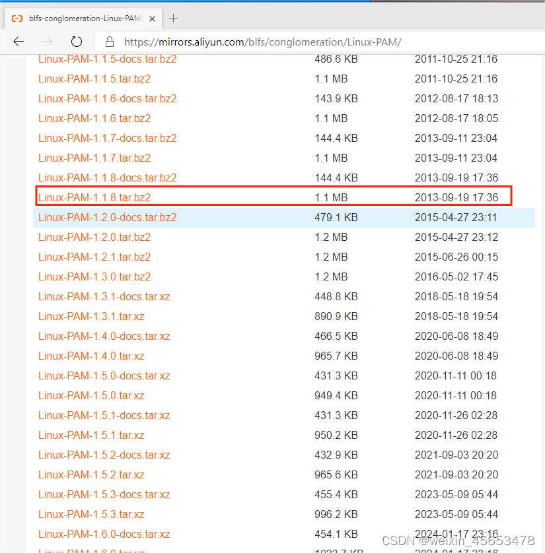Download Linux-PAM-1.5.3.tar.xz
The height and width of the screenshot is (553, 545).
[91, 514]
